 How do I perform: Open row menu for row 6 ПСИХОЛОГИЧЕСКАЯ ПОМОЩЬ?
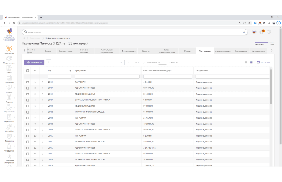[x=43, y=112]
